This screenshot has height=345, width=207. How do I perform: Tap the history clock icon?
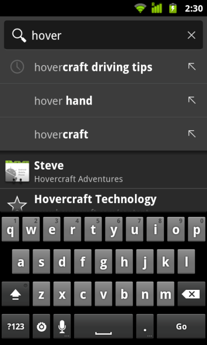point(17,67)
